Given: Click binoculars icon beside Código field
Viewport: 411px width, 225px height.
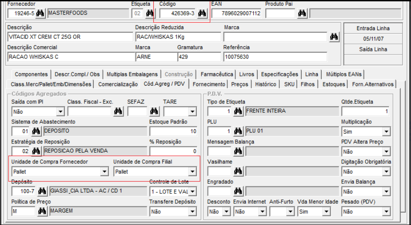Looking at the screenshot, I should pyautogui.click(x=202, y=13).
